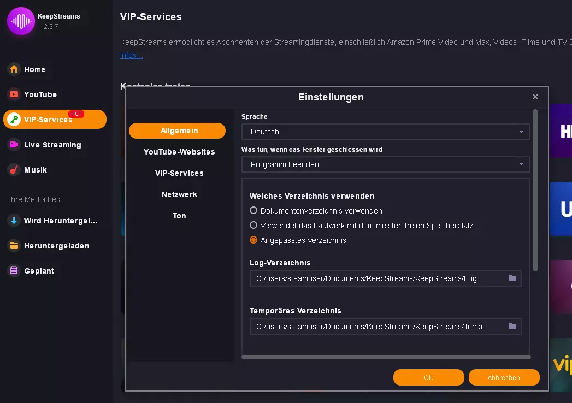Open Ton settings tab
Image resolution: width=572 pixels, height=403 pixels.
[x=179, y=216]
